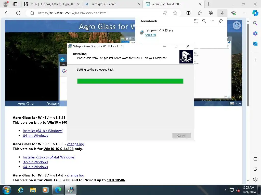
Task: Click the green installation progress bar
Action: [130, 81]
